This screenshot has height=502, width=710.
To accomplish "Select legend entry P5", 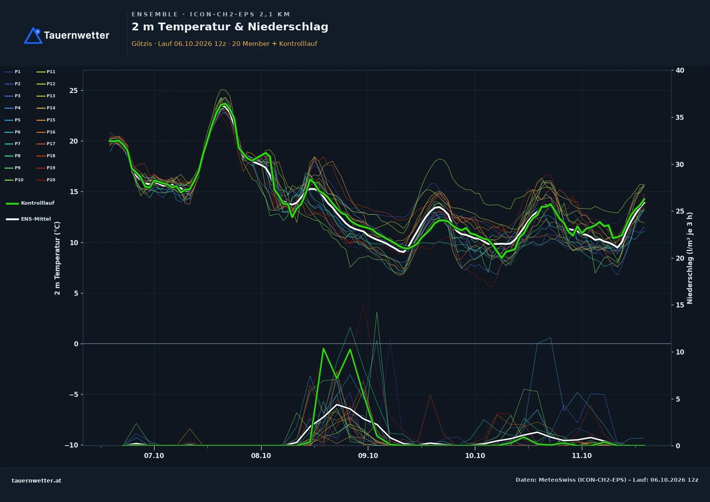I will coord(12,120).
